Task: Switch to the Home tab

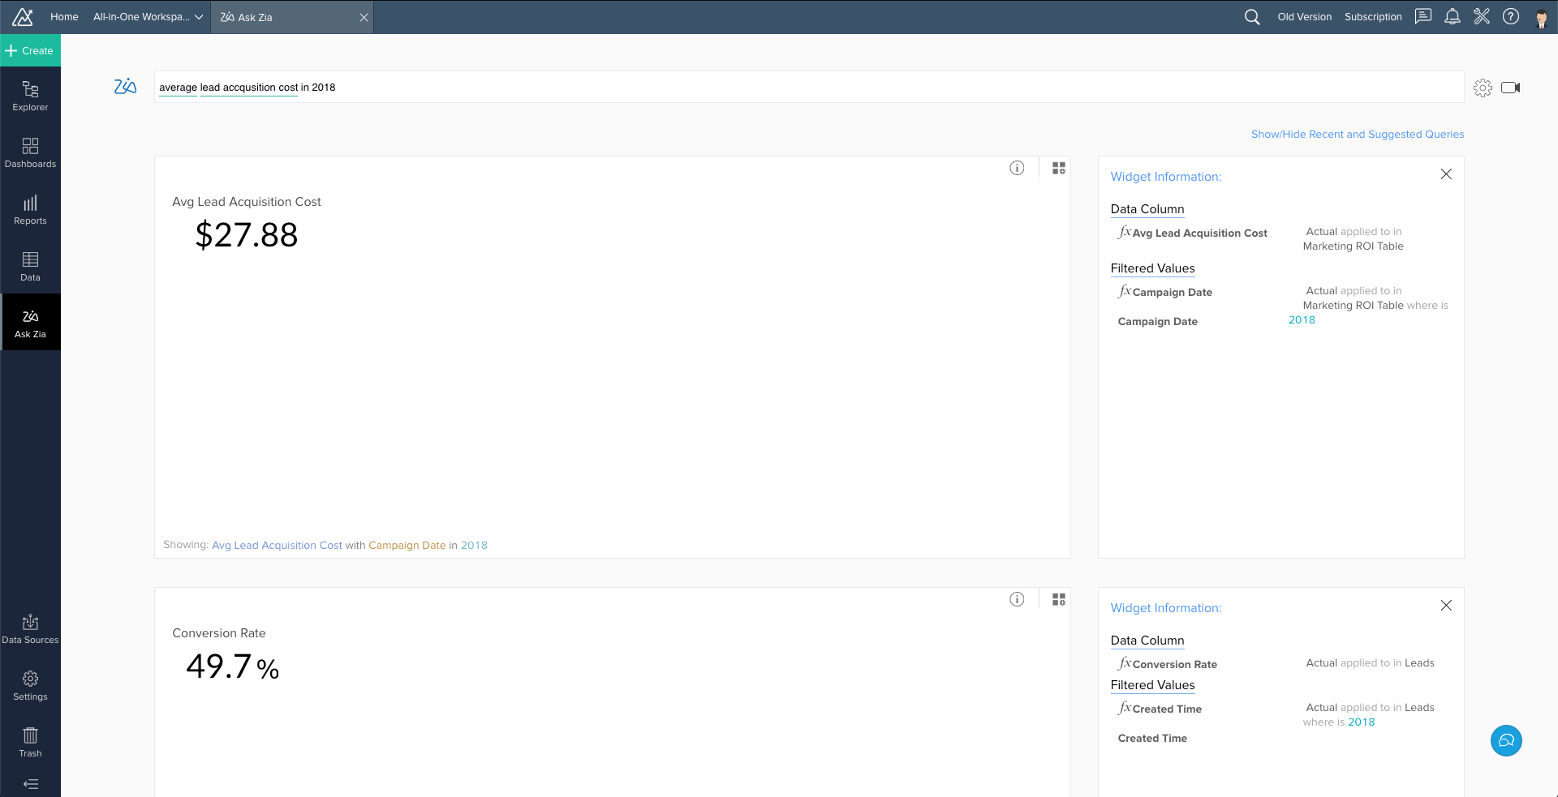Action: coord(64,17)
